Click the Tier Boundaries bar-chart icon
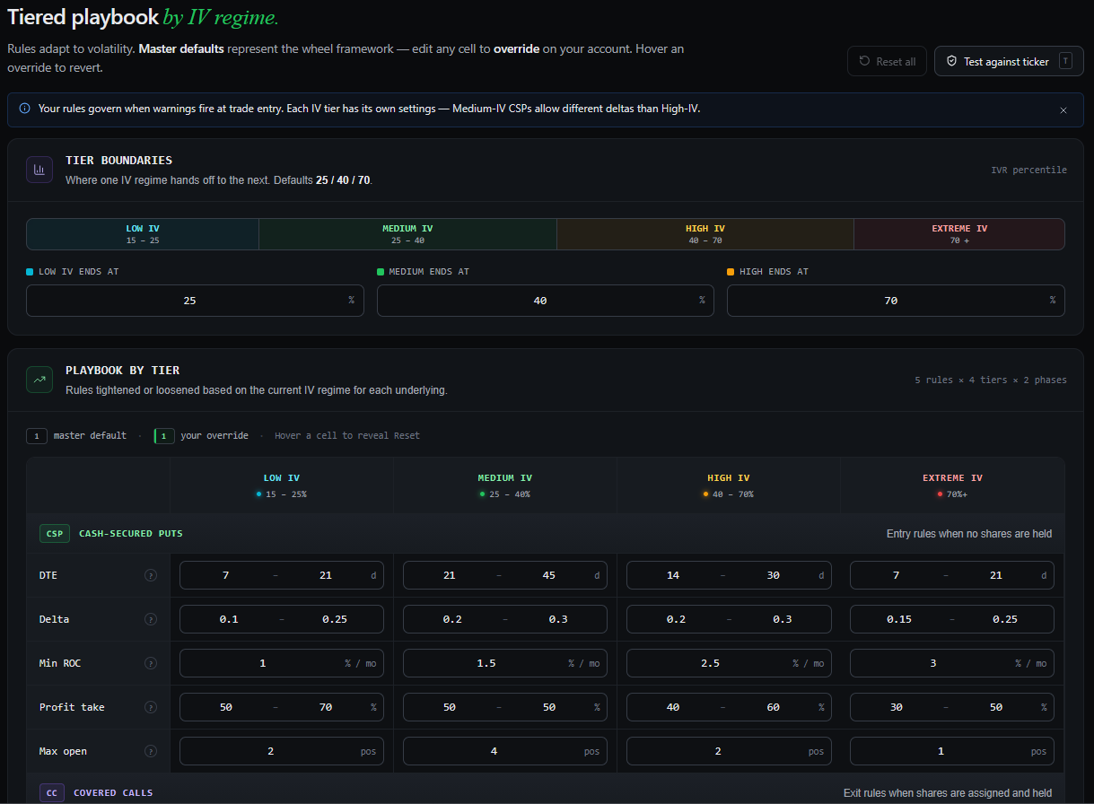The height and width of the screenshot is (804, 1094). click(39, 169)
